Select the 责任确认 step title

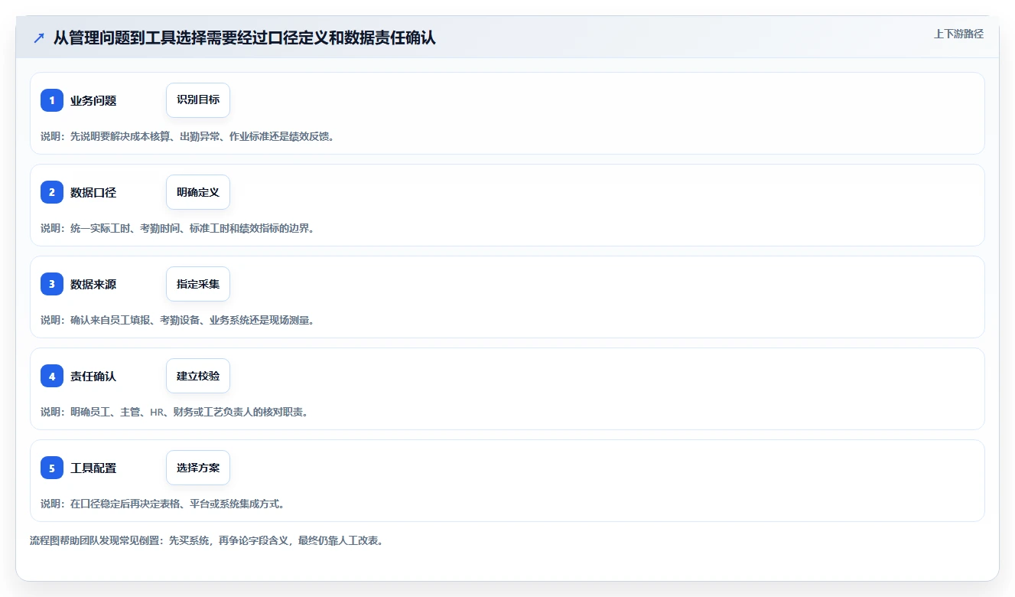[93, 376]
